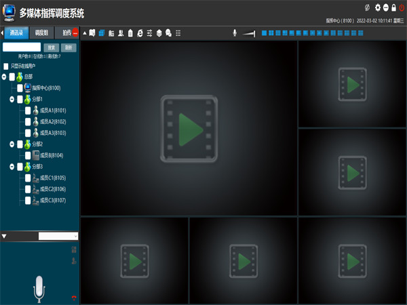Collapse the 分部1 tree node
The image size is (407, 305).
(x=12, y=100)
